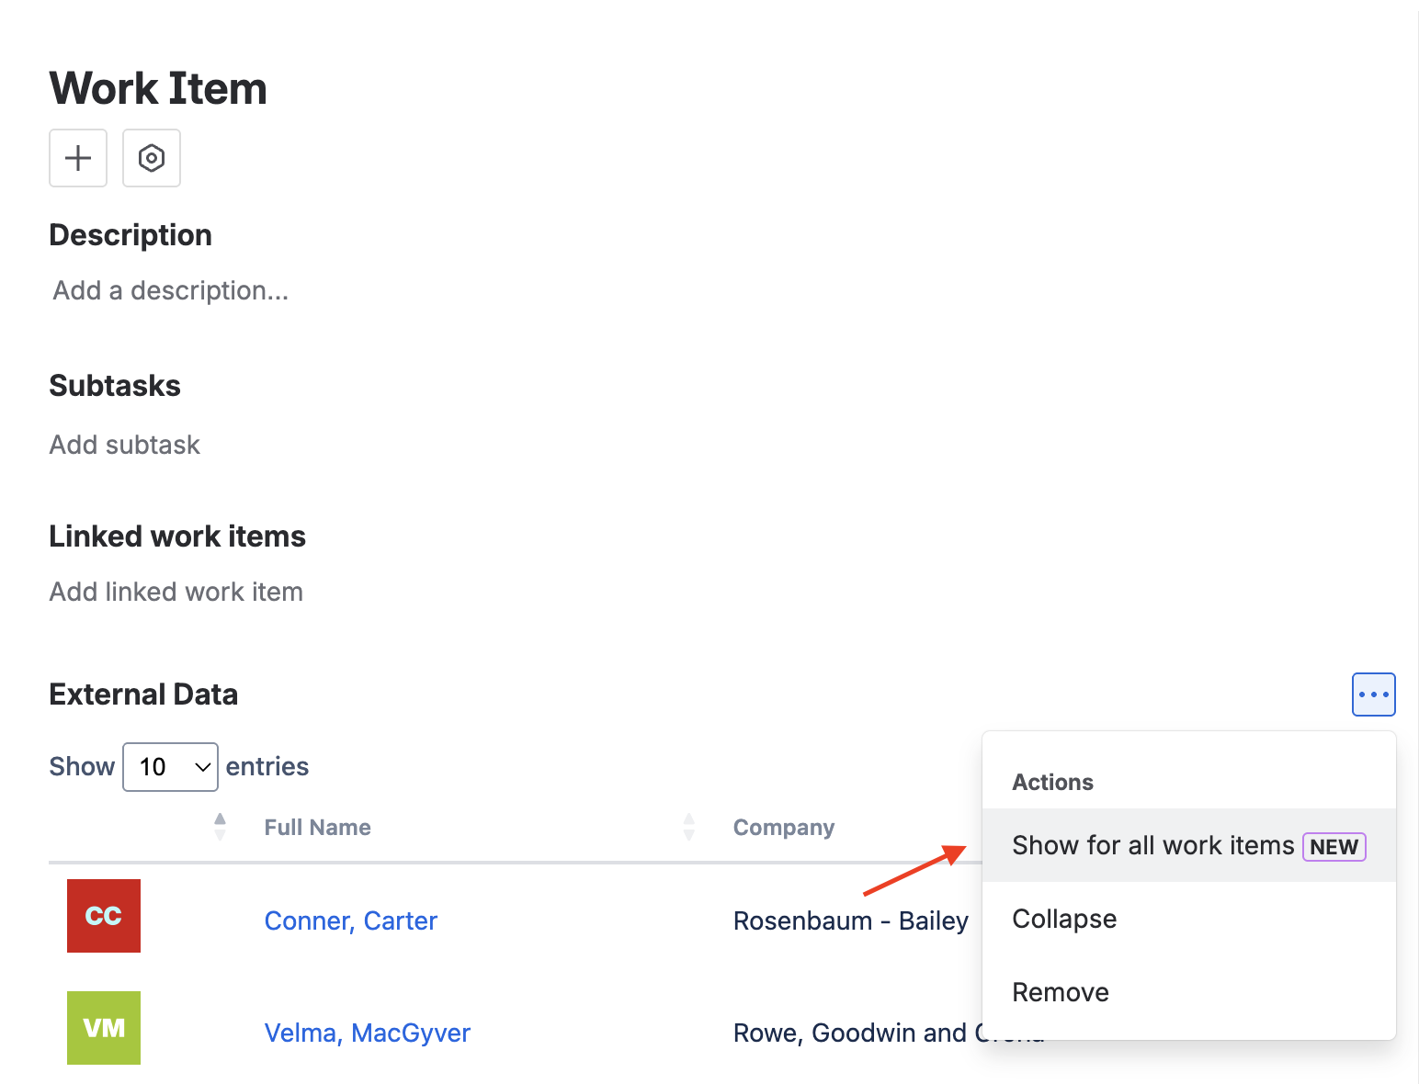Open the Conner, Carter record link
1419x1084 pixels.
click(351, 920)
